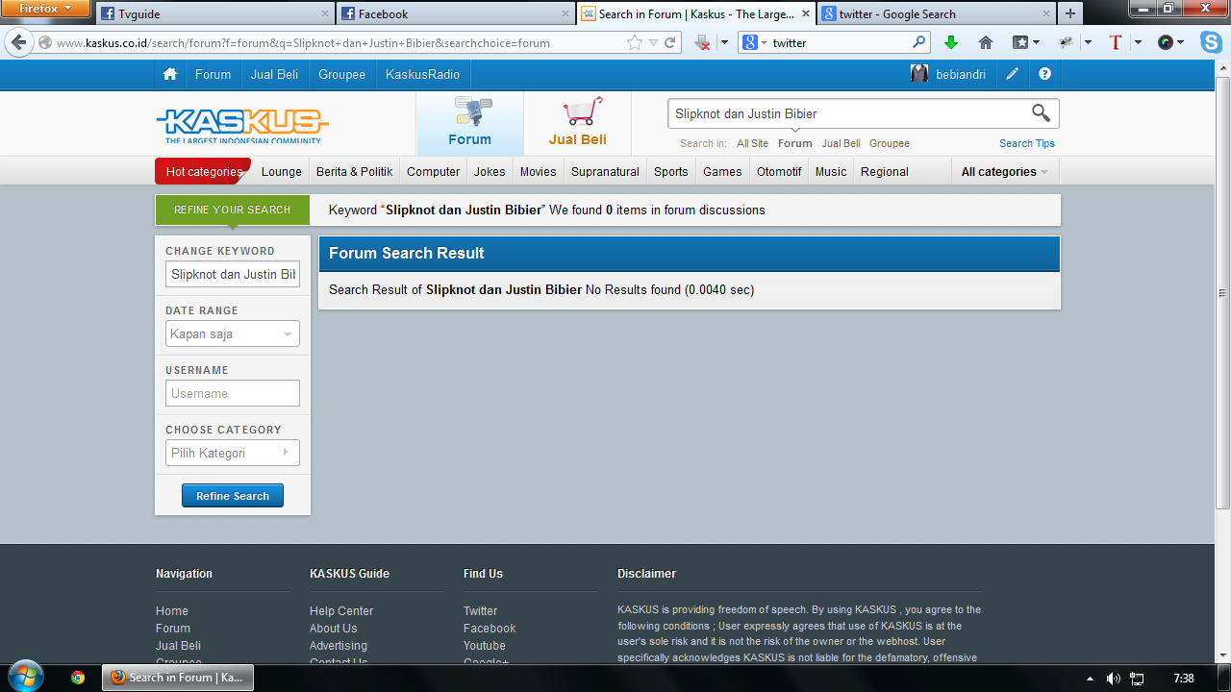This screenshot has width=1231, height=692.
Task: Click the red T toolbar icon
Action: pyautogui.click(x=1116, y=42)
